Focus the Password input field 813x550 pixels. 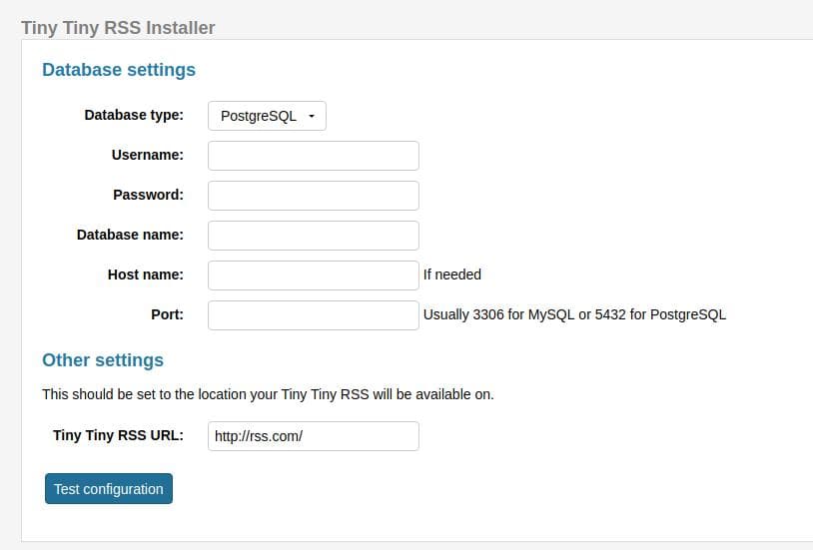(x=314, y=196)
